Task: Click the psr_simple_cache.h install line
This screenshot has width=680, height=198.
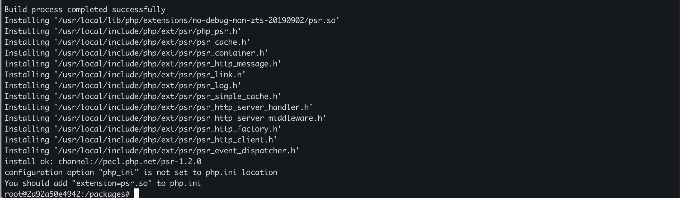Action: pyautogui.click(x=143, y=96)
